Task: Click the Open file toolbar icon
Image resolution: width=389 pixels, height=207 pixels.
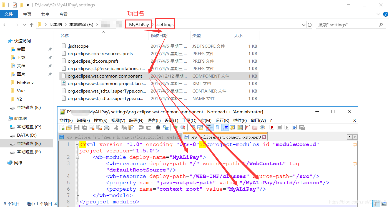Action: click(69, 127)
